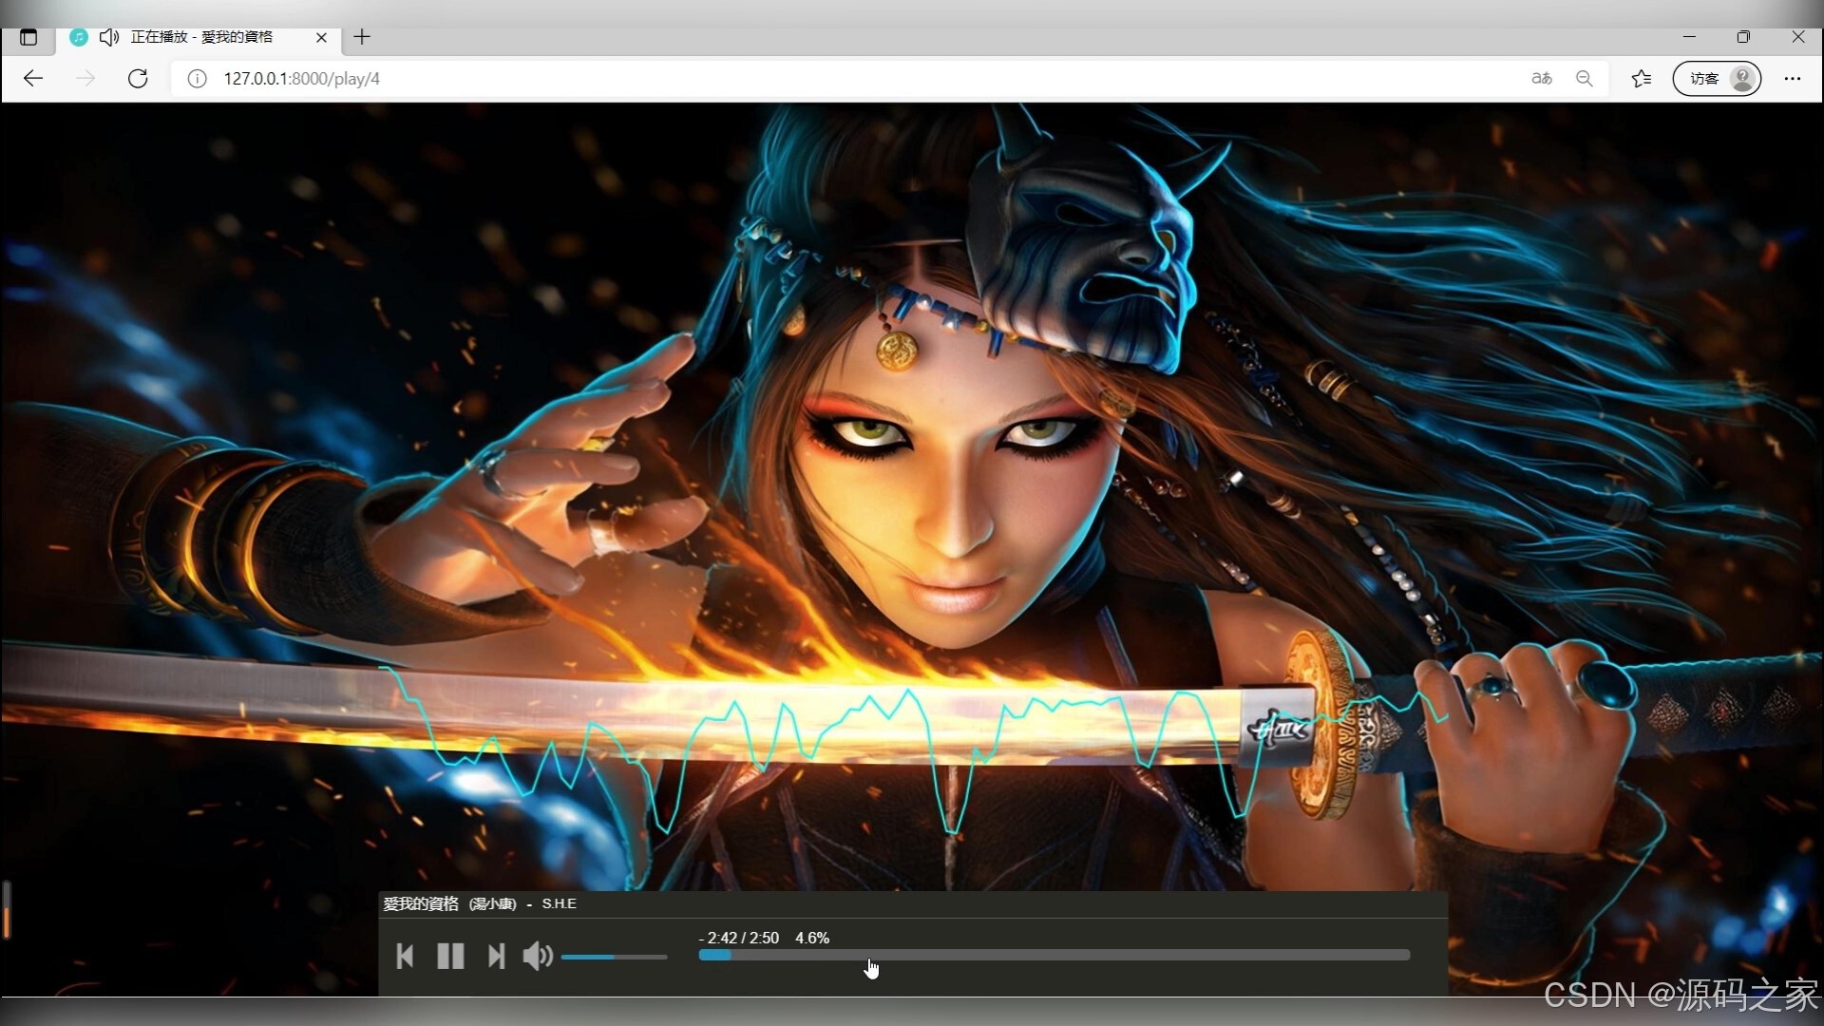Open the guest profile button
Screen dimensions: 1824x1026
(1717, 79)
